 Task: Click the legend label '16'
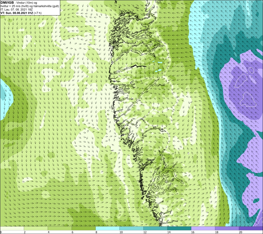193,232
